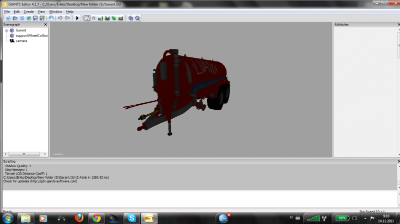This screenshot has width=400, height=224.
Task: Select the second green terrain tool icon
Action: click(107, 18)
